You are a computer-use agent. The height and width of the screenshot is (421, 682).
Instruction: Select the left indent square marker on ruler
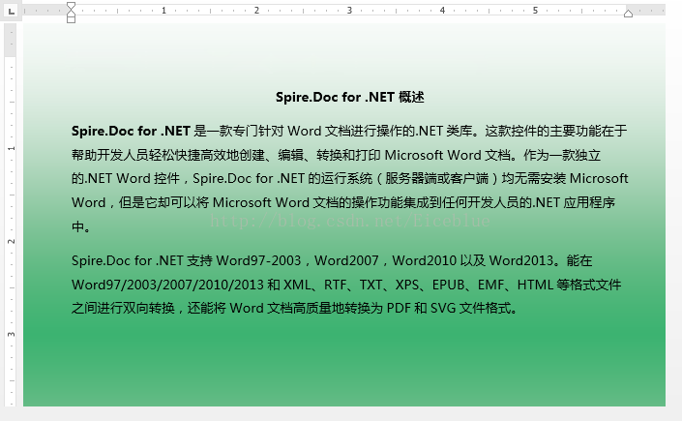71,19
